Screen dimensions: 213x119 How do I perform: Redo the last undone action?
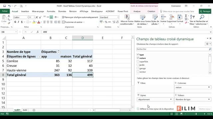pos(15,6)
